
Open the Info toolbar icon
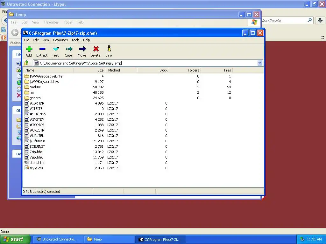click(109, 49)
